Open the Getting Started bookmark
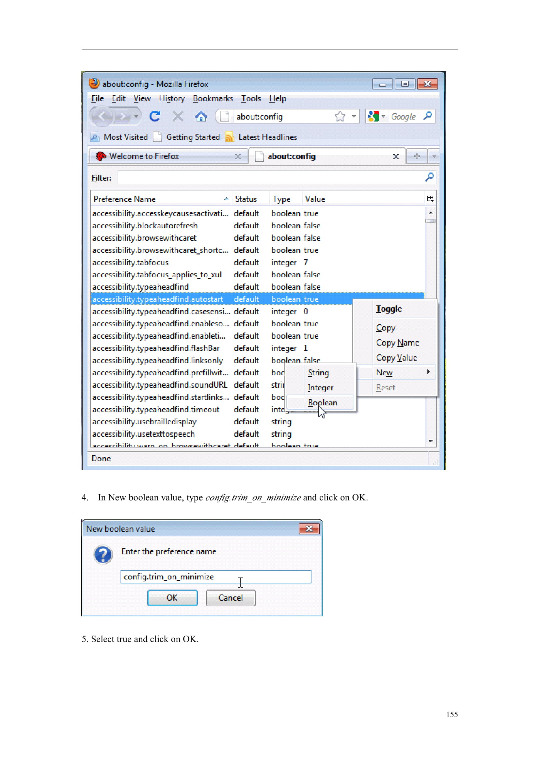Viewport: 540px width, 764px height. tap(186, 137)
